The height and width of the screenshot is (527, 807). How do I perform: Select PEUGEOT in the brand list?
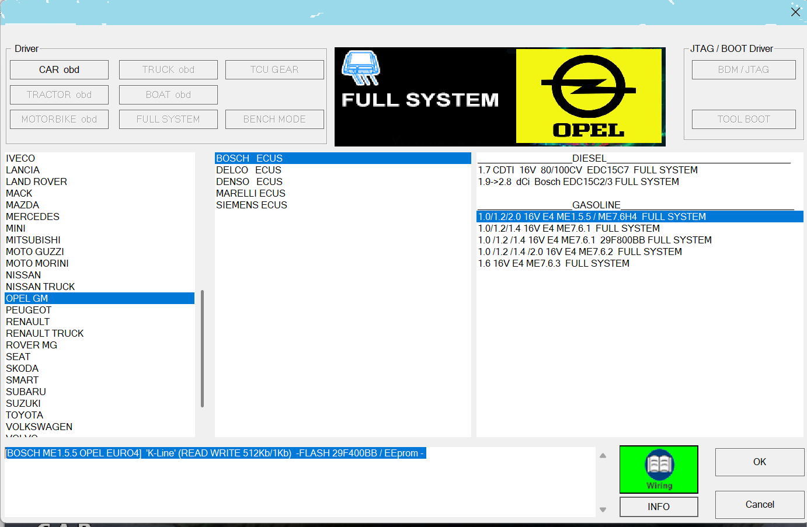(x=29, y=310)
